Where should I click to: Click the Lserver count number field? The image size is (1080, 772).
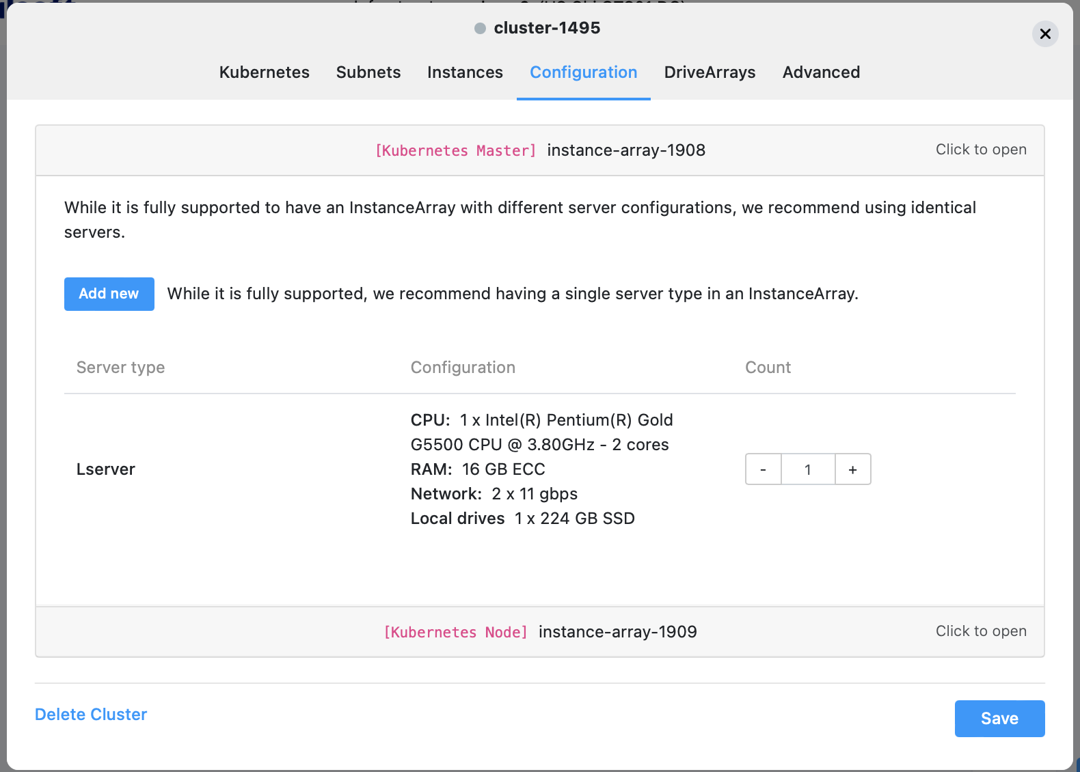point(808,469)
